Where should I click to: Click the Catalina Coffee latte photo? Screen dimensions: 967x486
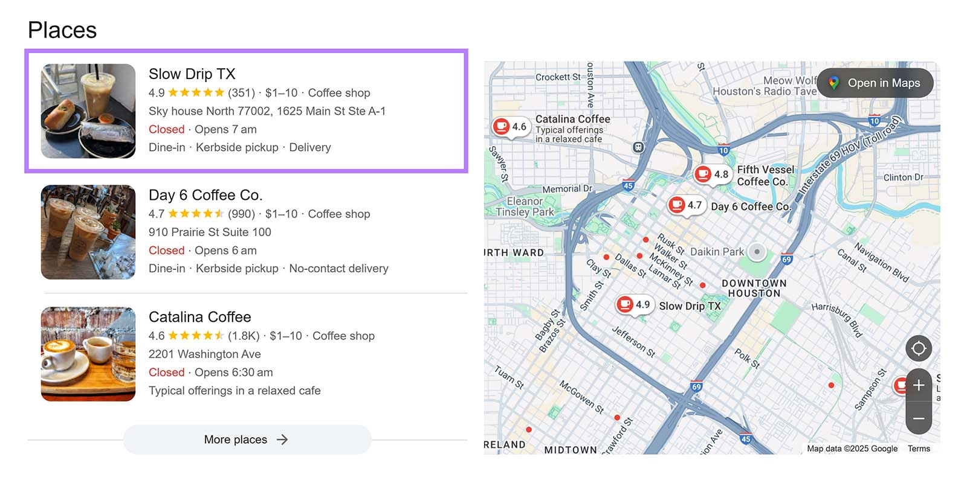[88, 354]
